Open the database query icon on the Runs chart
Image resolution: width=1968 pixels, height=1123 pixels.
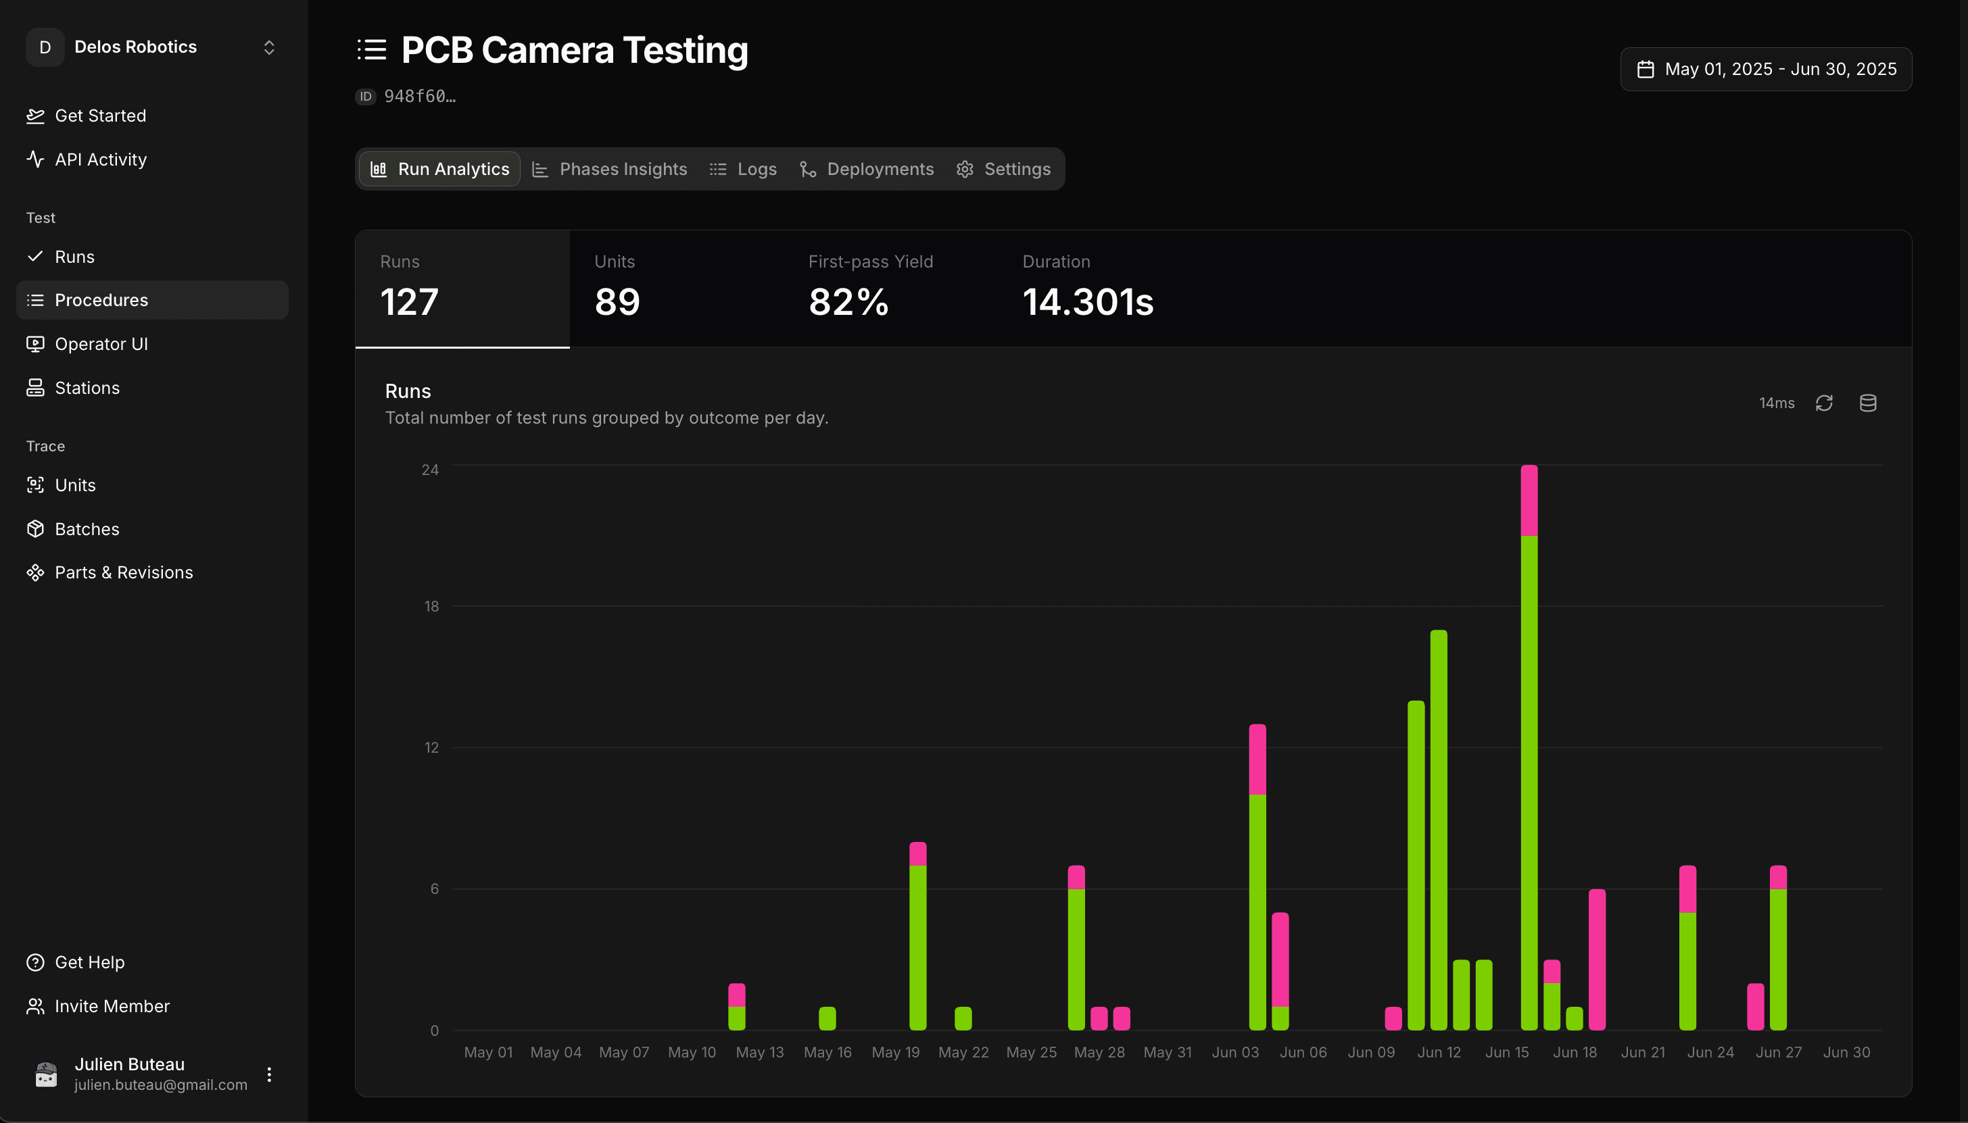click(1868, 403)
